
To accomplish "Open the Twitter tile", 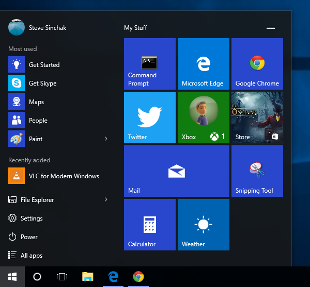I will click(149, 117).
